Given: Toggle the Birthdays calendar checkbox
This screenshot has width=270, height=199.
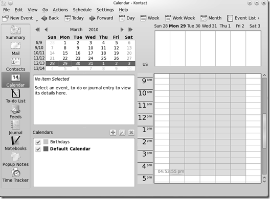Looking at the screenshot, I should 38,142.
